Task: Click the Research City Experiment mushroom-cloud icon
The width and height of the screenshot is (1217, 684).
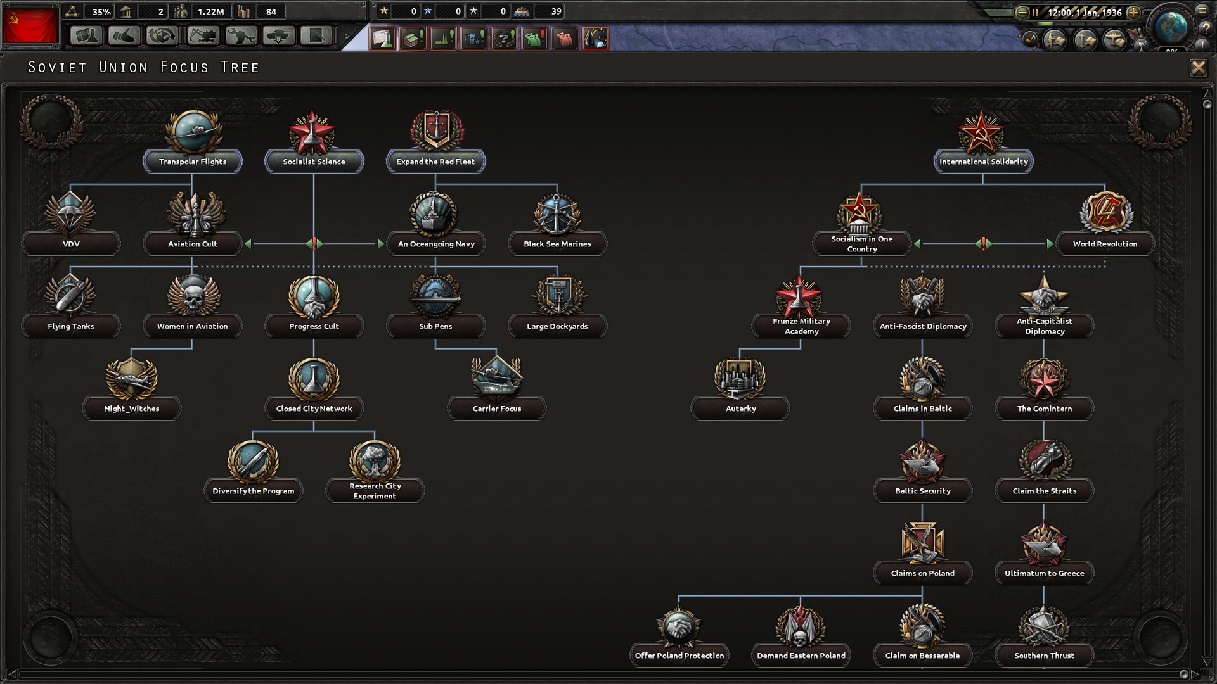Action: pyautogui.click(x=375, y=460)
